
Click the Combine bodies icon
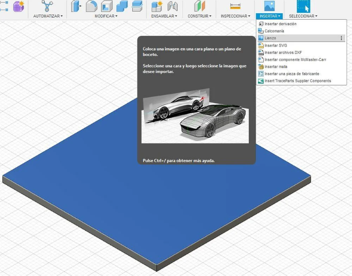tap(122, 6)
